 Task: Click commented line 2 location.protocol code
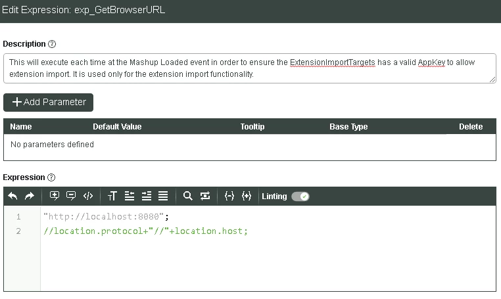coord(146,231)
